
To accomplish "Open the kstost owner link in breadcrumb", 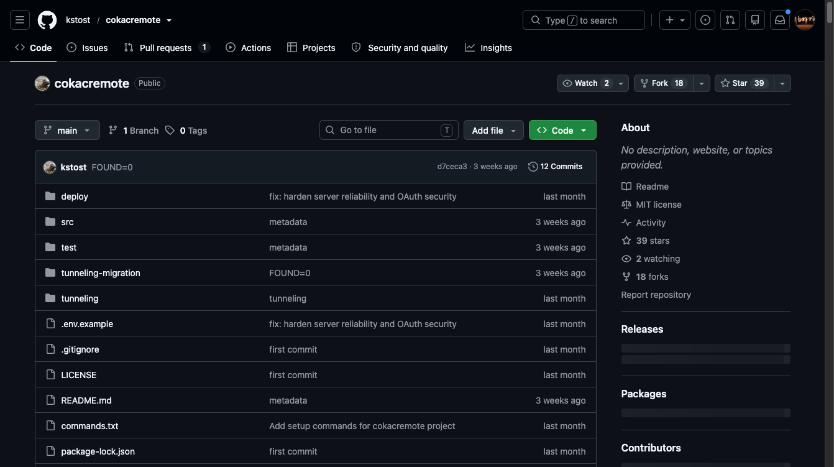I will tap(78, 20).
